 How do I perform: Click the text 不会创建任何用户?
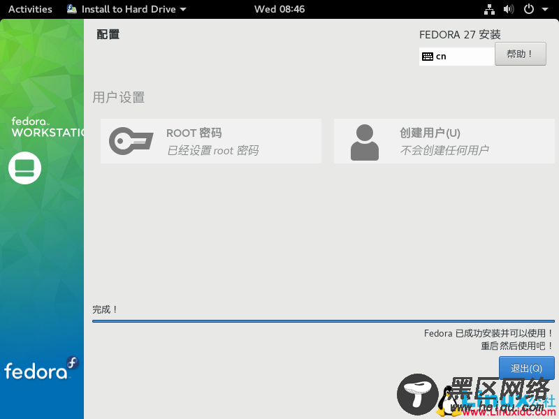pyautogui.click(x=444, y=150)
